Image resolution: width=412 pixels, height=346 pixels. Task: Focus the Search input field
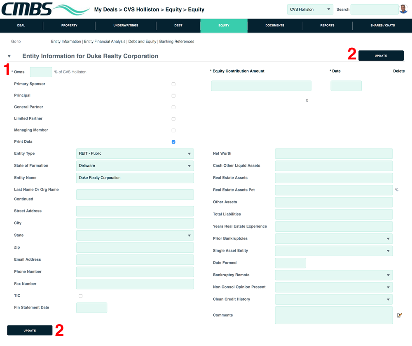point(375,9)
